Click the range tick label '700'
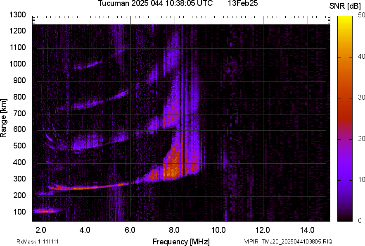365x246 pixels. click(19, 113)
